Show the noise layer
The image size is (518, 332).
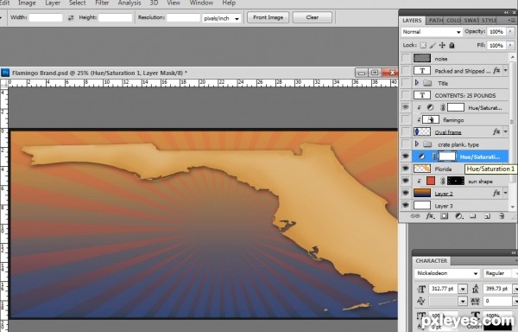coord(406,59)
